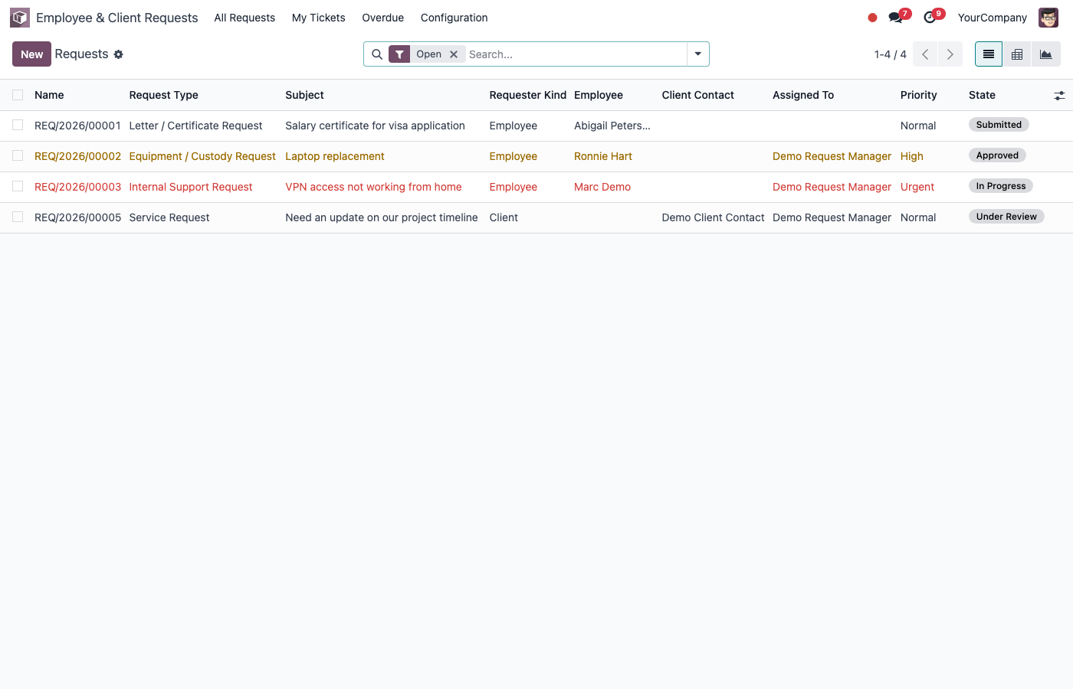Viewport: 1073px width, 689px height.
Task: Open record REQ/2026/00005
Action: pos(77,217)
